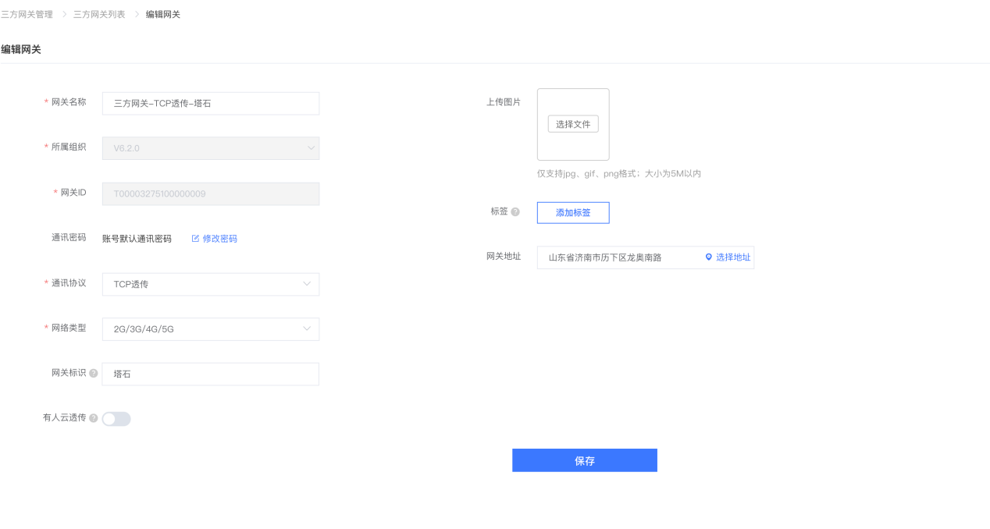Click the 保存 button

coord(585,460)
